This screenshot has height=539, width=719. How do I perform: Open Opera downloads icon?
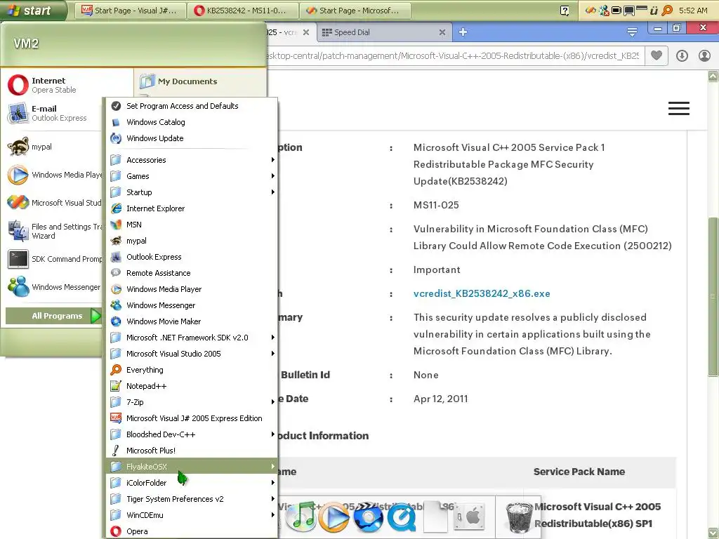point(682,56)
